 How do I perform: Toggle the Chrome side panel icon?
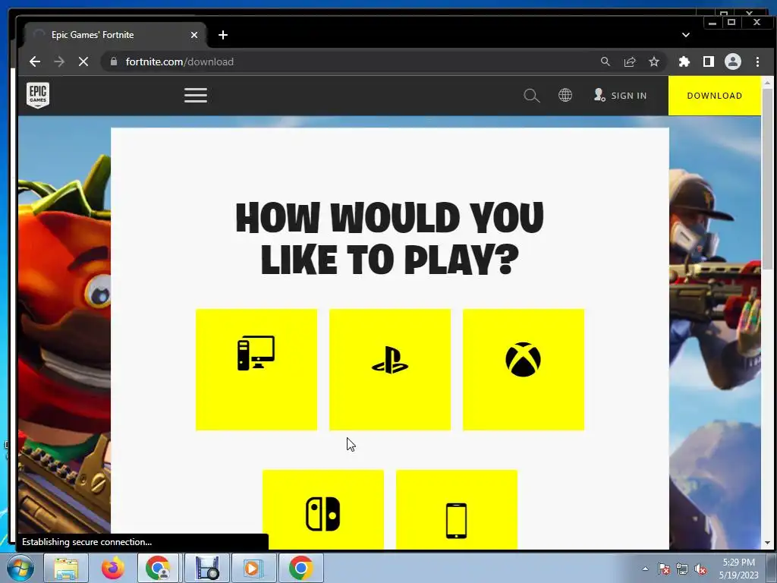pyautogui.click(x=709, y=61)
